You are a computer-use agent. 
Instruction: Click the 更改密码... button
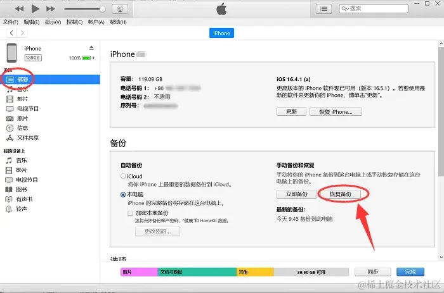coord(157,231)
